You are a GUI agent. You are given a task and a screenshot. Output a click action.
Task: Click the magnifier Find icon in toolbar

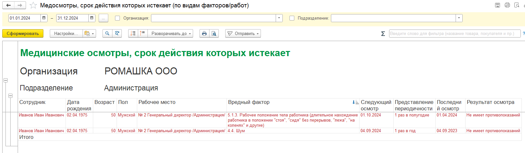tap(107, 33)
